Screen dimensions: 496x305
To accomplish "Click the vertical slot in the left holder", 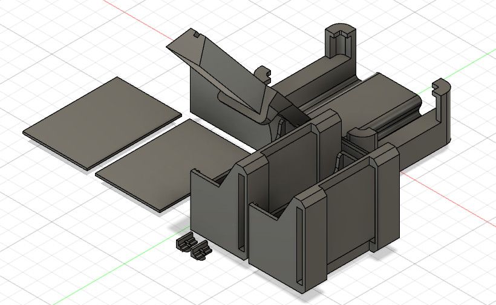I will [243, 212].
